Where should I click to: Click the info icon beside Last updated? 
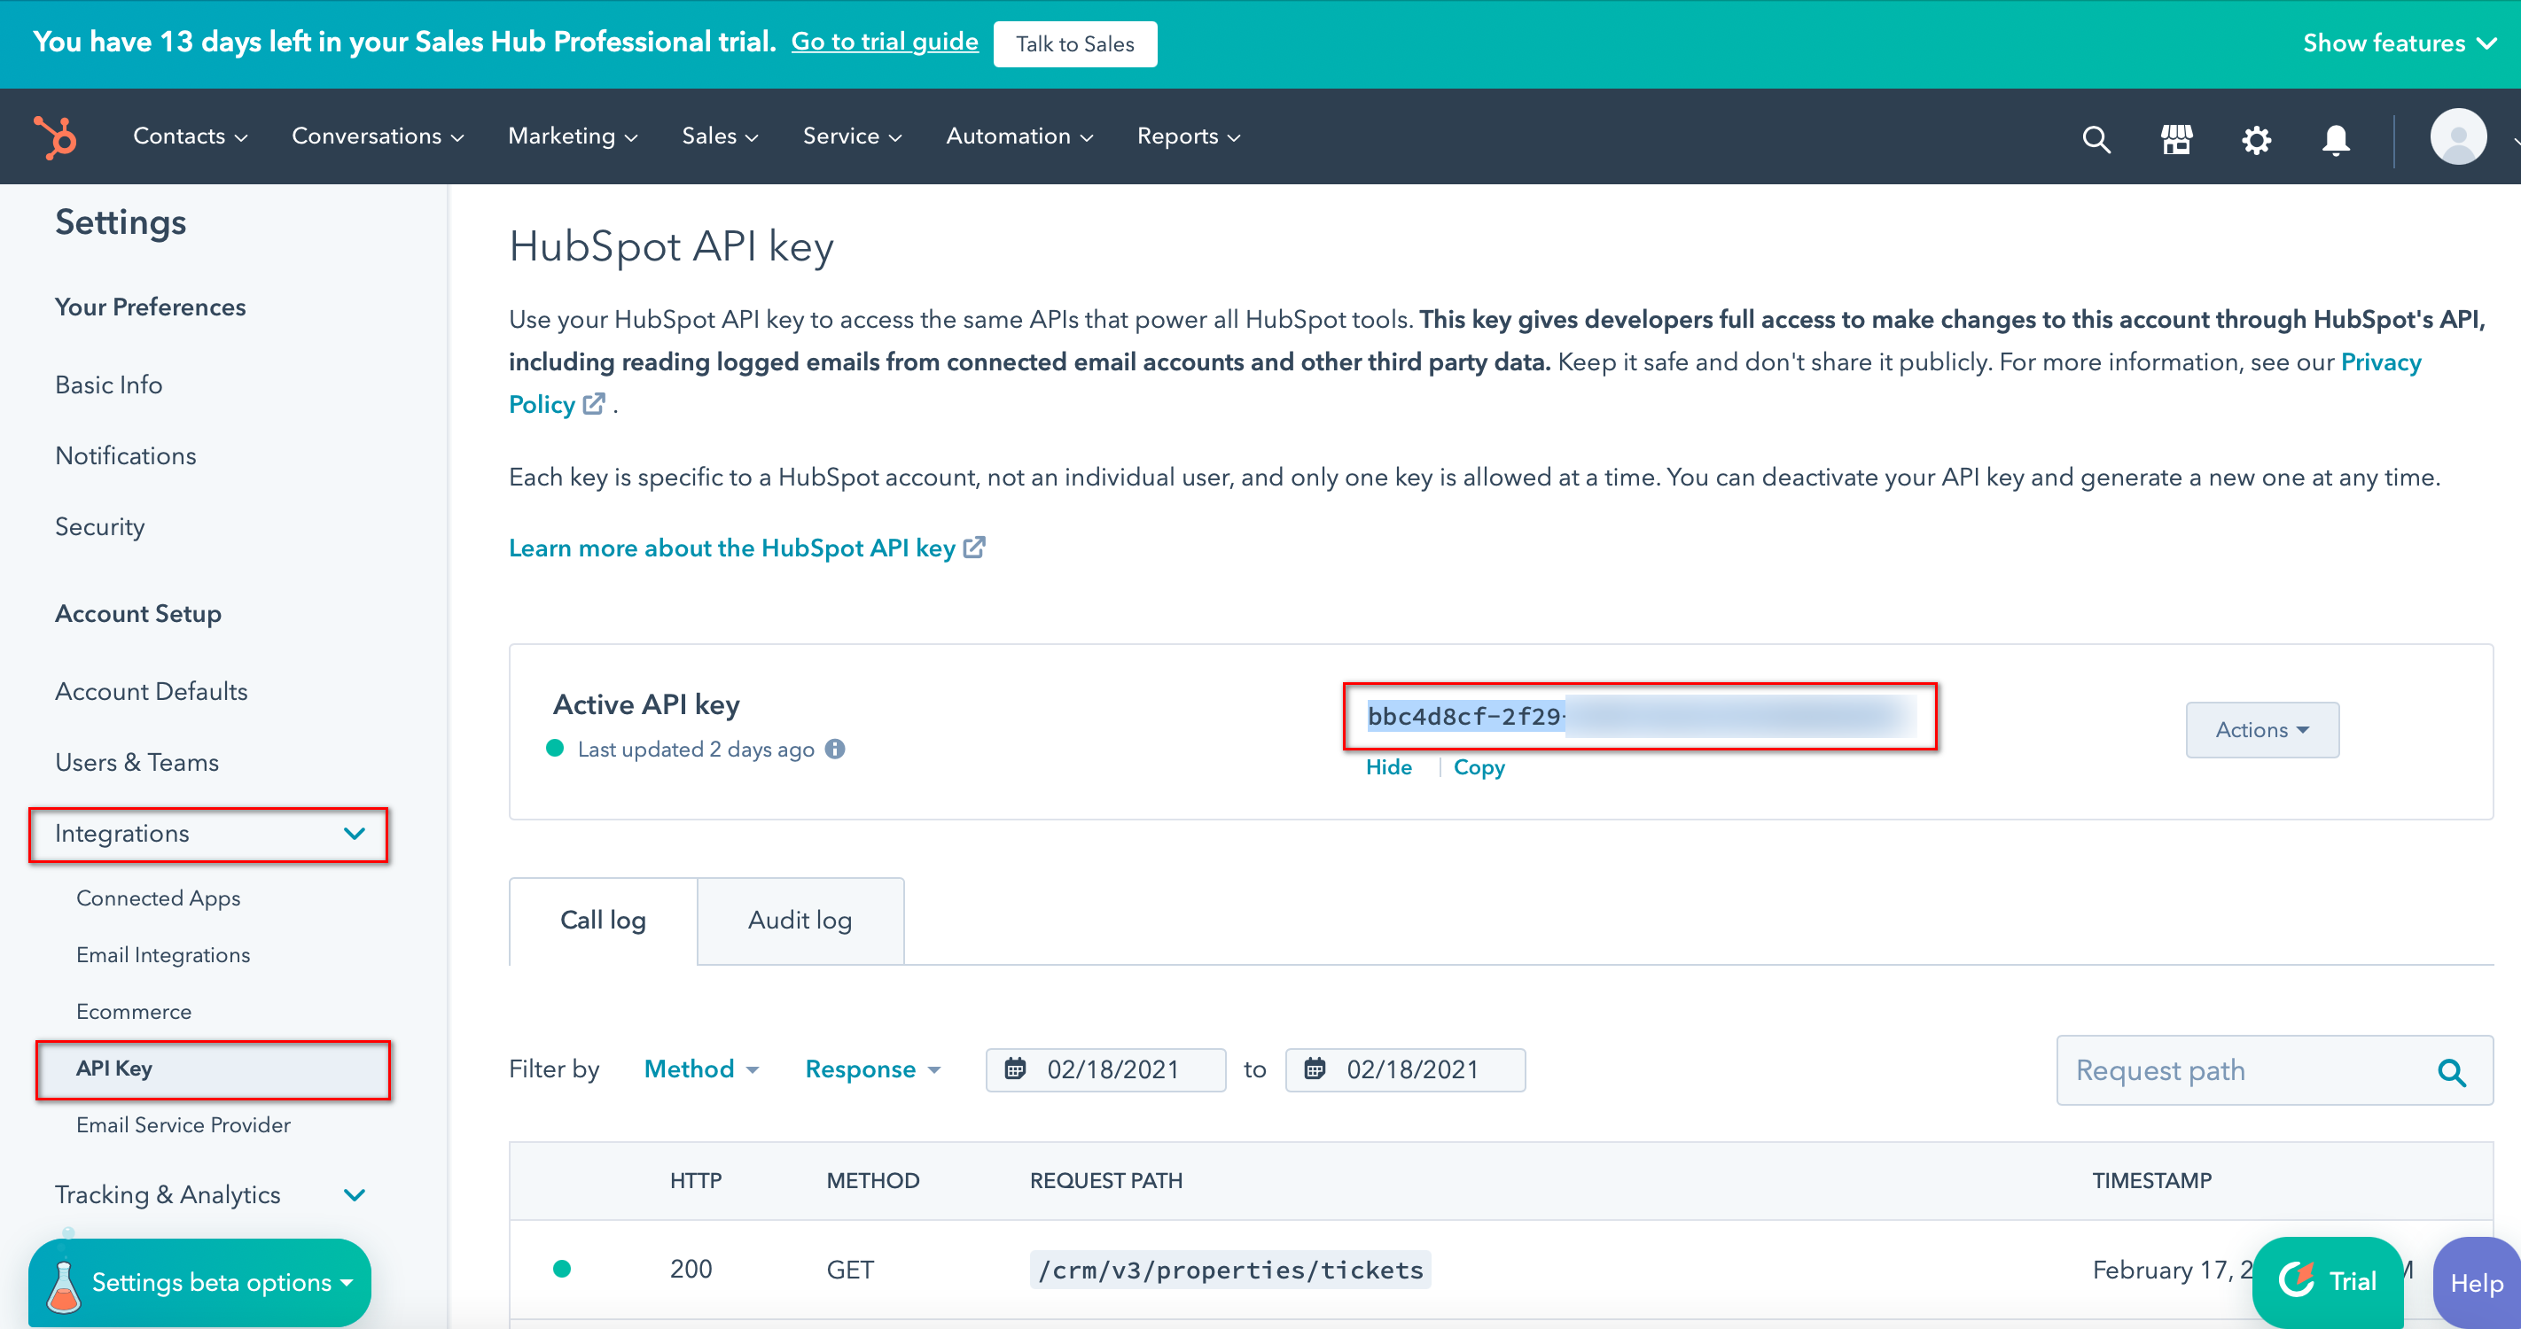pyautogui.click(x=835, y=749)
